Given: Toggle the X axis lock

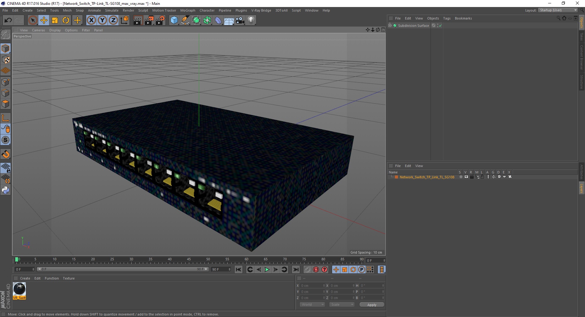Looking at the screenshot, I should pyautogui.click(x=91, y=20).
